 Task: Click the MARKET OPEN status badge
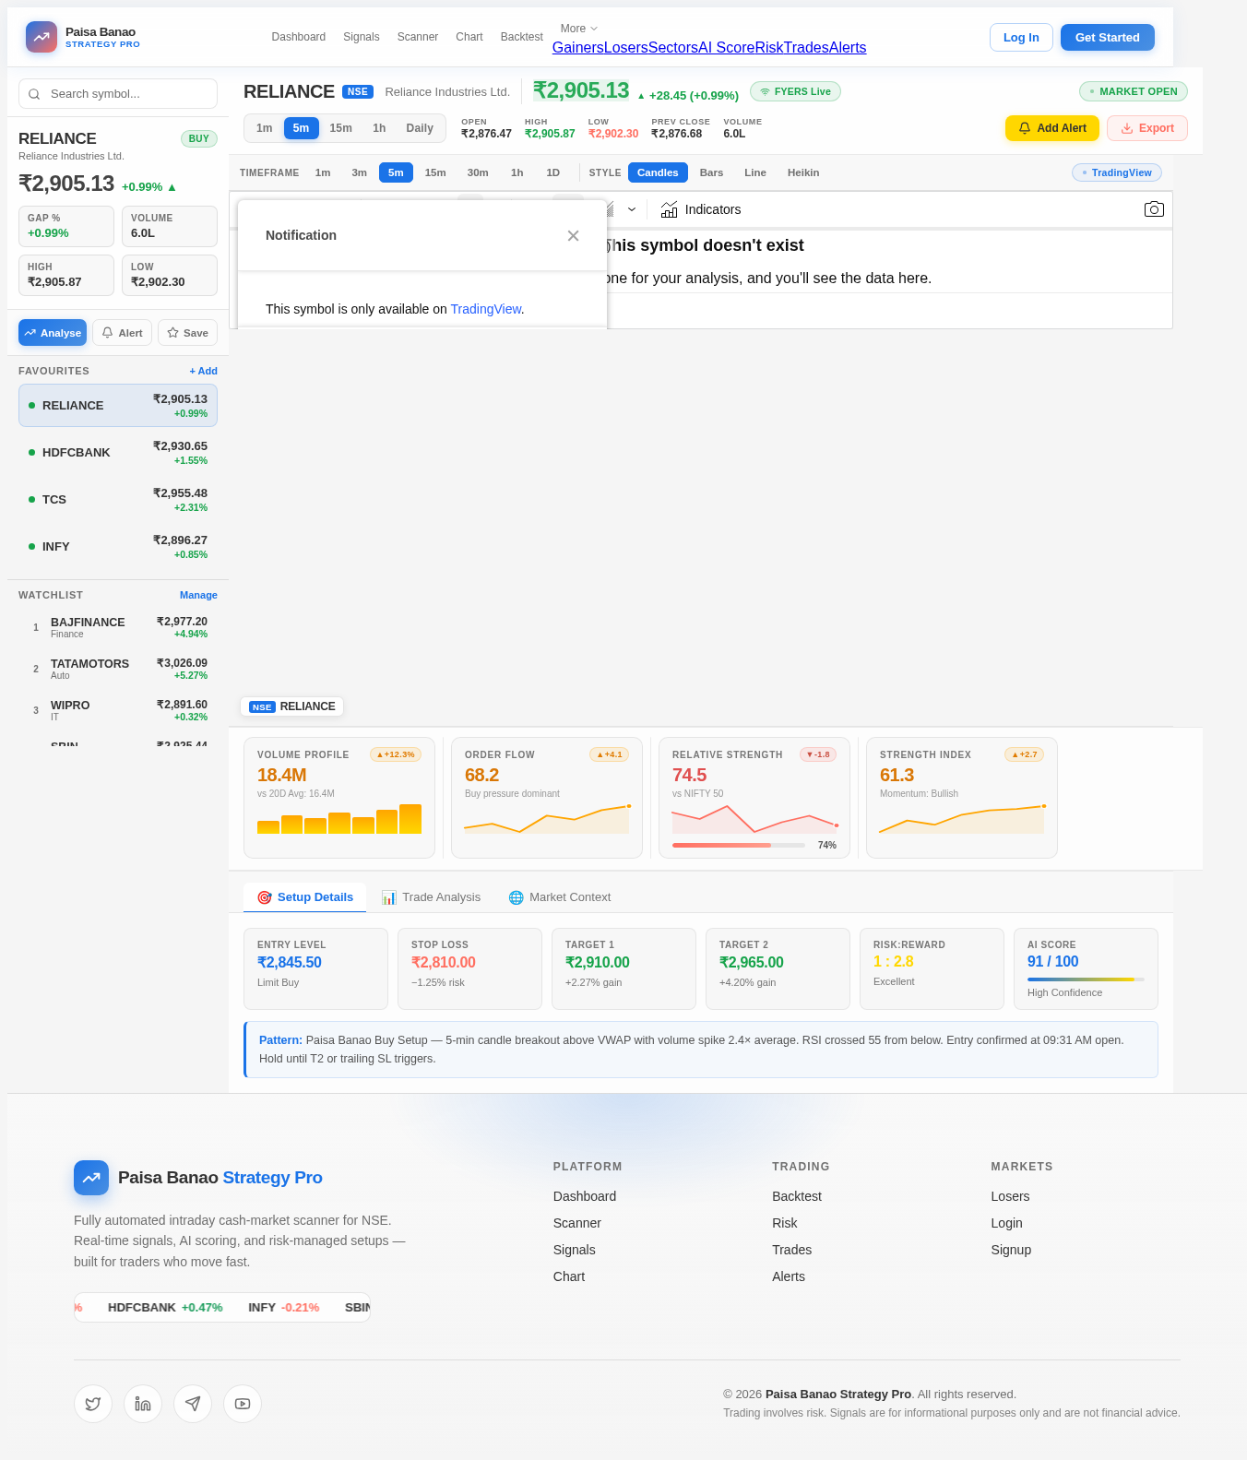1134,91
